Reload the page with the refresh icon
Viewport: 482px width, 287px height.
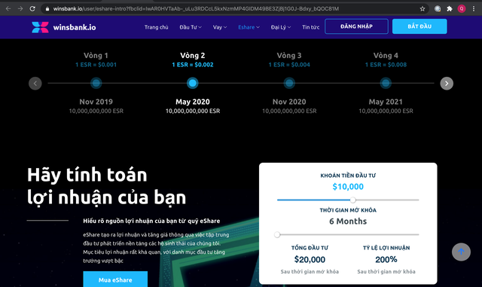click(32, 8)
